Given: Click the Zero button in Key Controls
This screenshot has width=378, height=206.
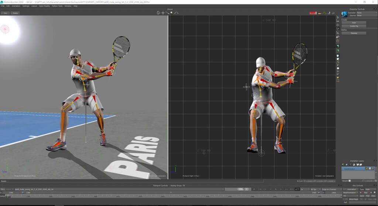Looking at the screenshot, I should pyautogui.click(x=362, y=196).
